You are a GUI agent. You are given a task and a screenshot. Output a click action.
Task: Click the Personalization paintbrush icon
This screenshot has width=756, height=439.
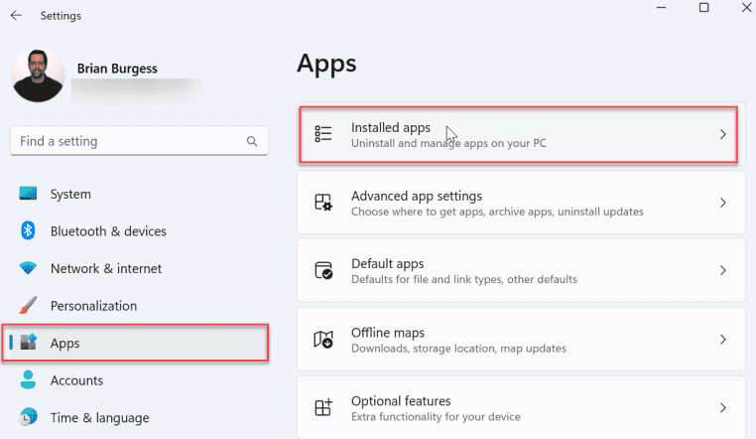tap(29, 306)
